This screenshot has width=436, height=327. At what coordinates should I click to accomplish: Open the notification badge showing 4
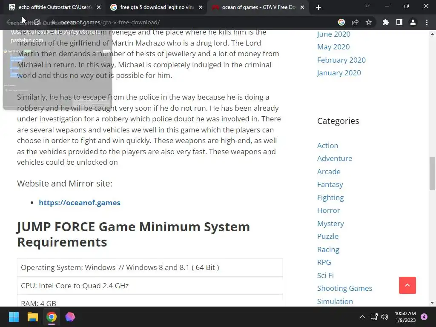coord(424,317)
